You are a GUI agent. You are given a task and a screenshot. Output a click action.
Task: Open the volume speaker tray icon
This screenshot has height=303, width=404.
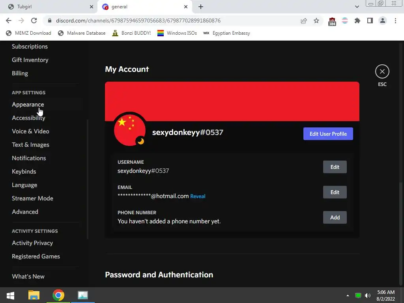pos(368,295)
